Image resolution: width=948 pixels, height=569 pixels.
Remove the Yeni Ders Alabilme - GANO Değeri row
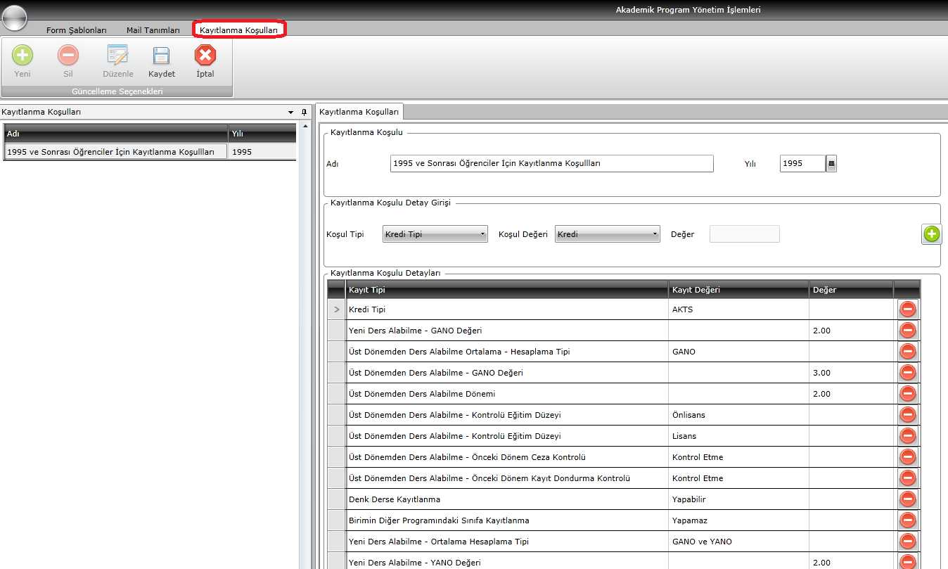tap(907, 331)
